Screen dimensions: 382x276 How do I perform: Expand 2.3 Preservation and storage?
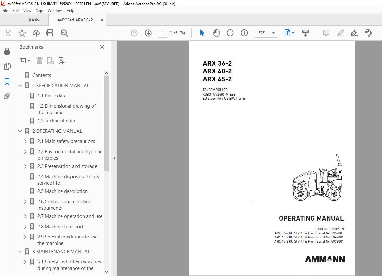pyautogui.click(x=25, y=166)
